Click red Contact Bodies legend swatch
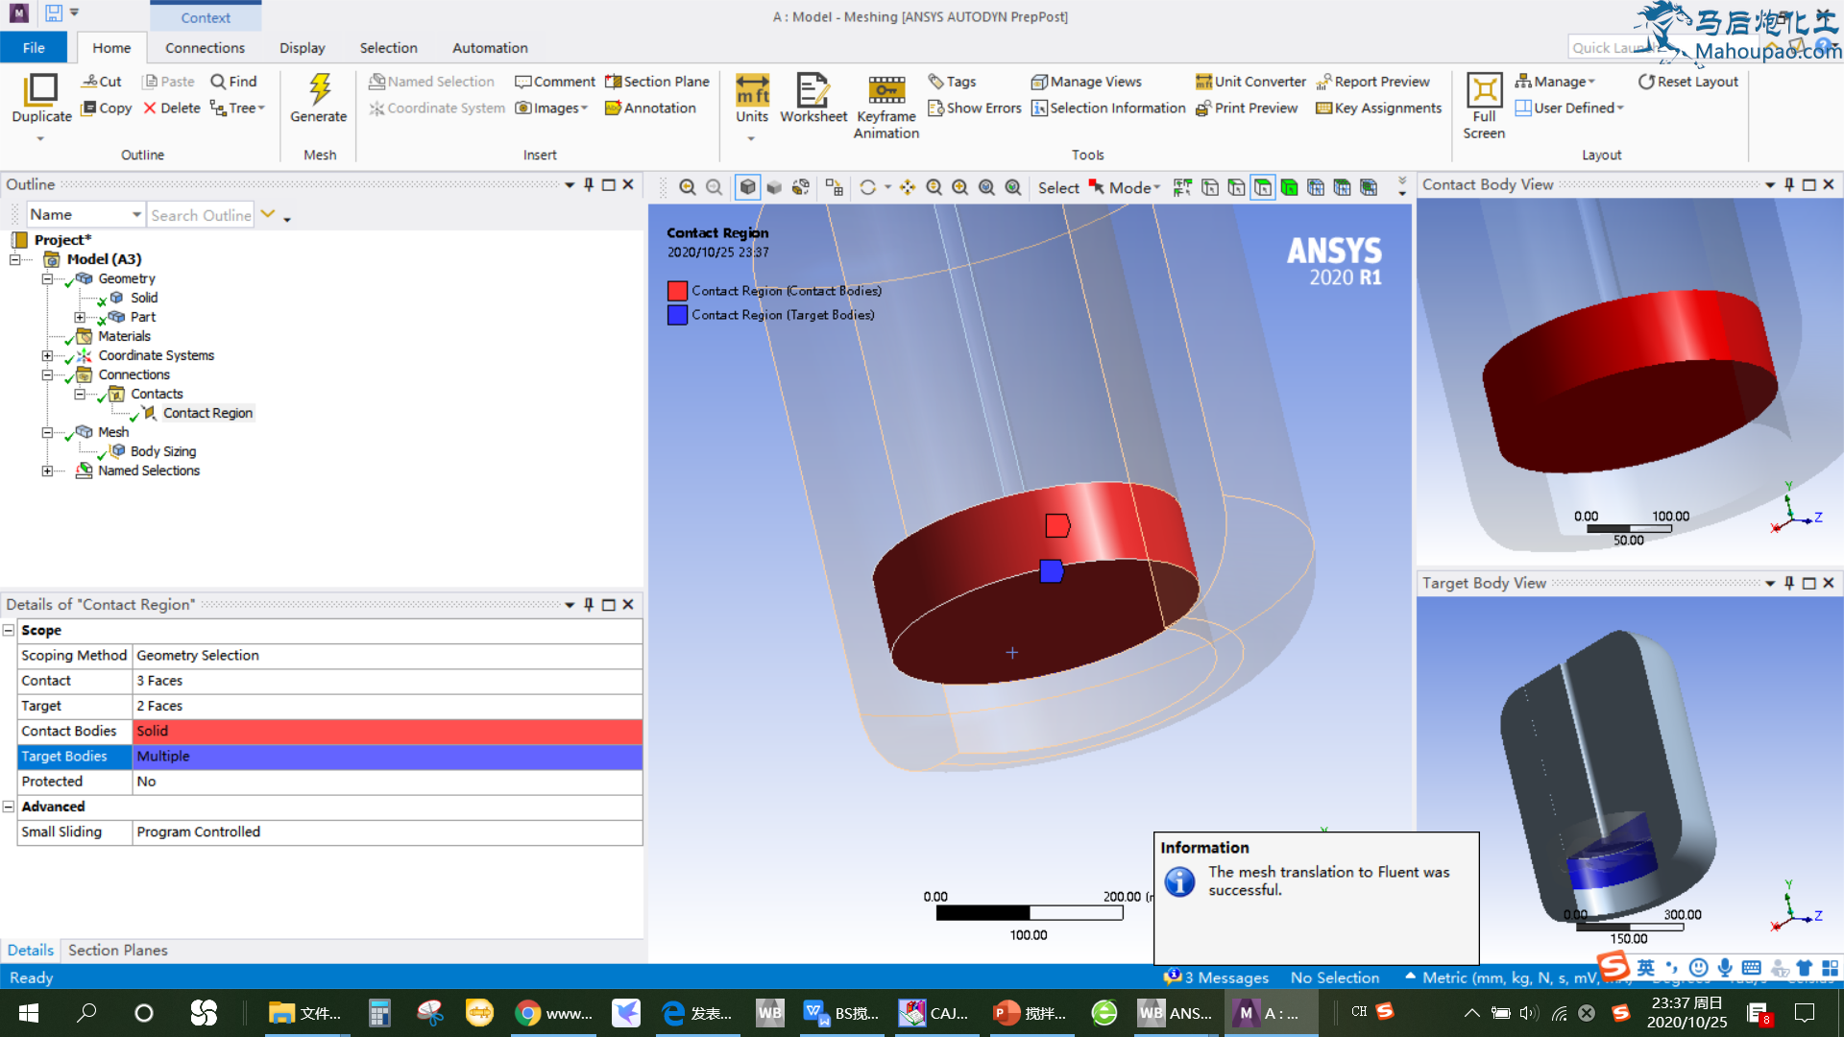Screen dimensions: 1844x1037 (677, 291)
